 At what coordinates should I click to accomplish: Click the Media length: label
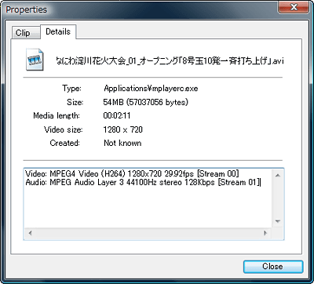[x=57, y=115]
